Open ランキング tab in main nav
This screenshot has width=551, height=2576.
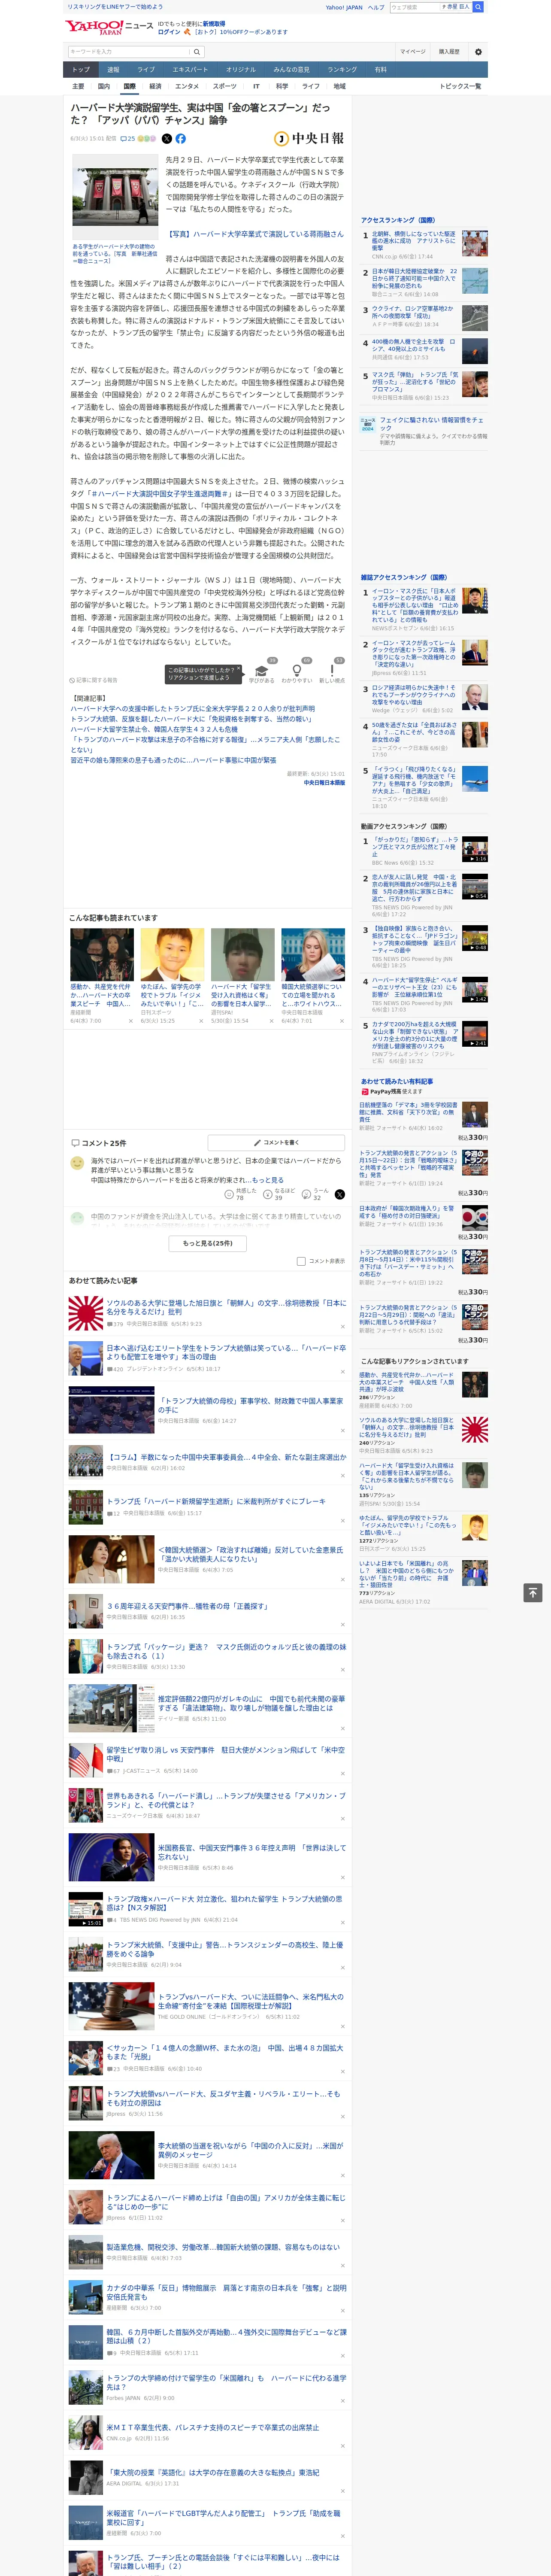[342, 70]
